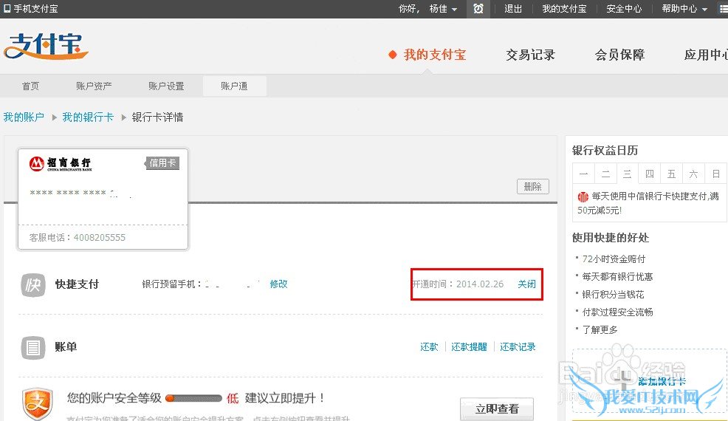Click the China Merchants Bank logo
728x421 pixels.
[61, 163]
